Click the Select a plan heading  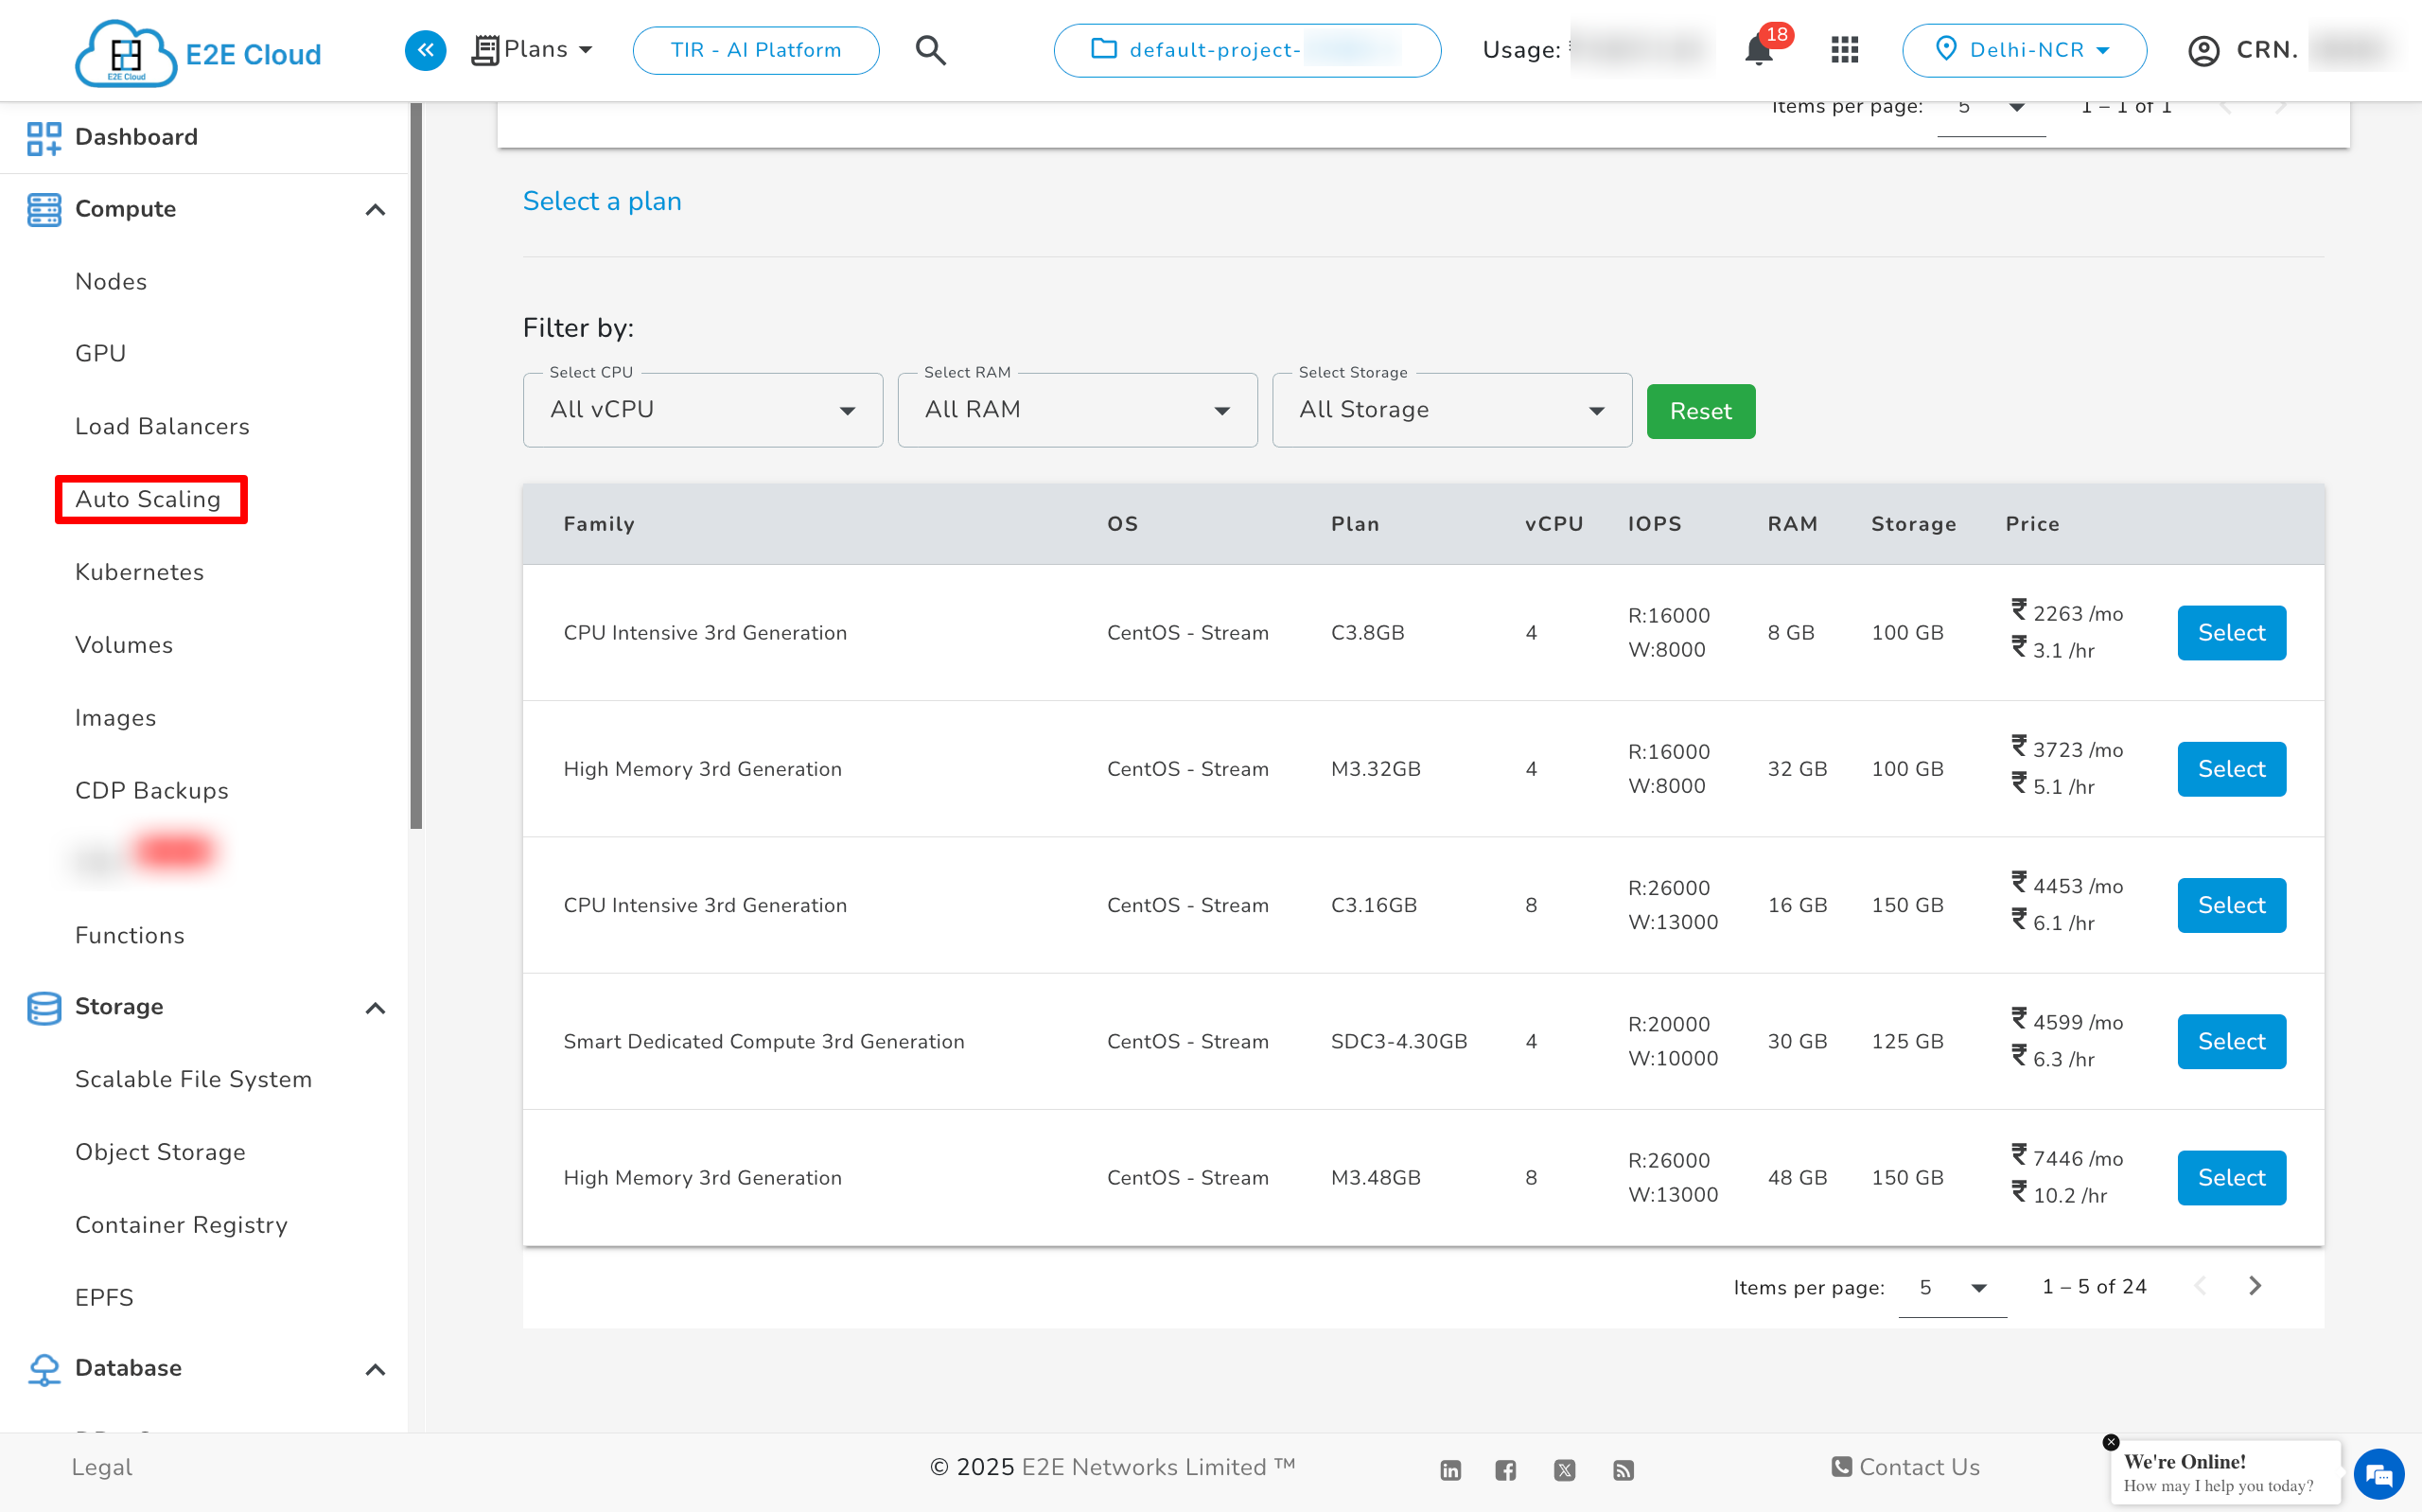pos(602,202)
